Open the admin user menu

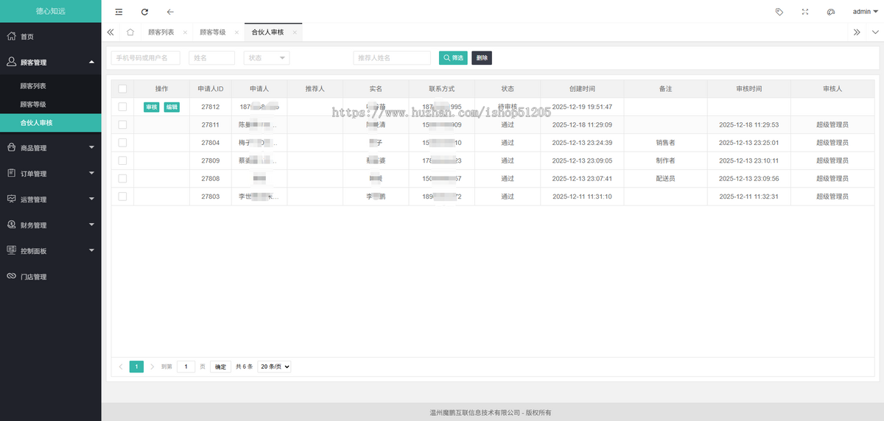coord(865,12)
